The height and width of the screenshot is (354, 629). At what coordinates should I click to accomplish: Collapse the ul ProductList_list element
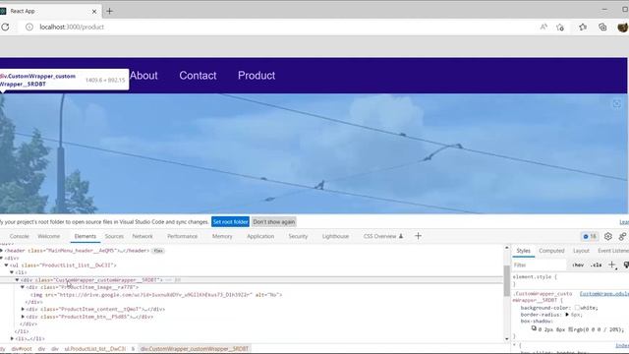click(7, 265)
